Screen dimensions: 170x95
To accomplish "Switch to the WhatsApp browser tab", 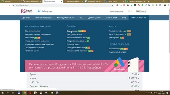I will coord(11,1).
